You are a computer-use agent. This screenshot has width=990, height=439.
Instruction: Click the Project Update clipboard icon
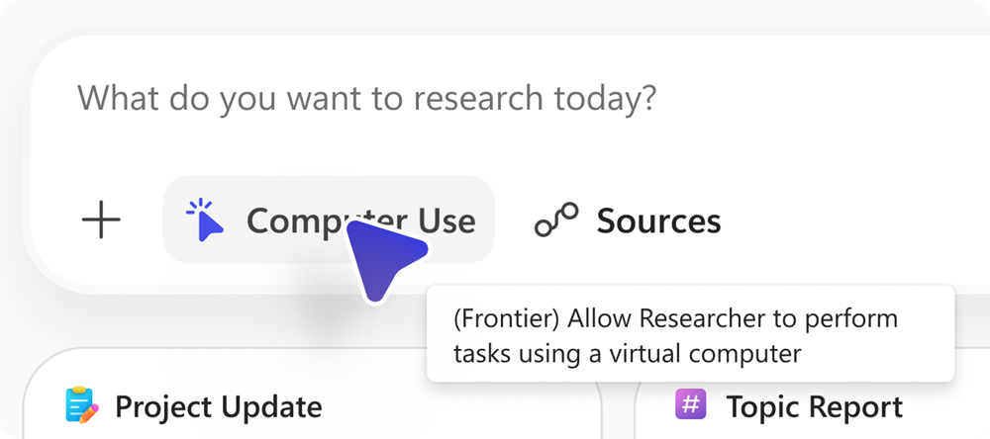click(x=80, y=405)
